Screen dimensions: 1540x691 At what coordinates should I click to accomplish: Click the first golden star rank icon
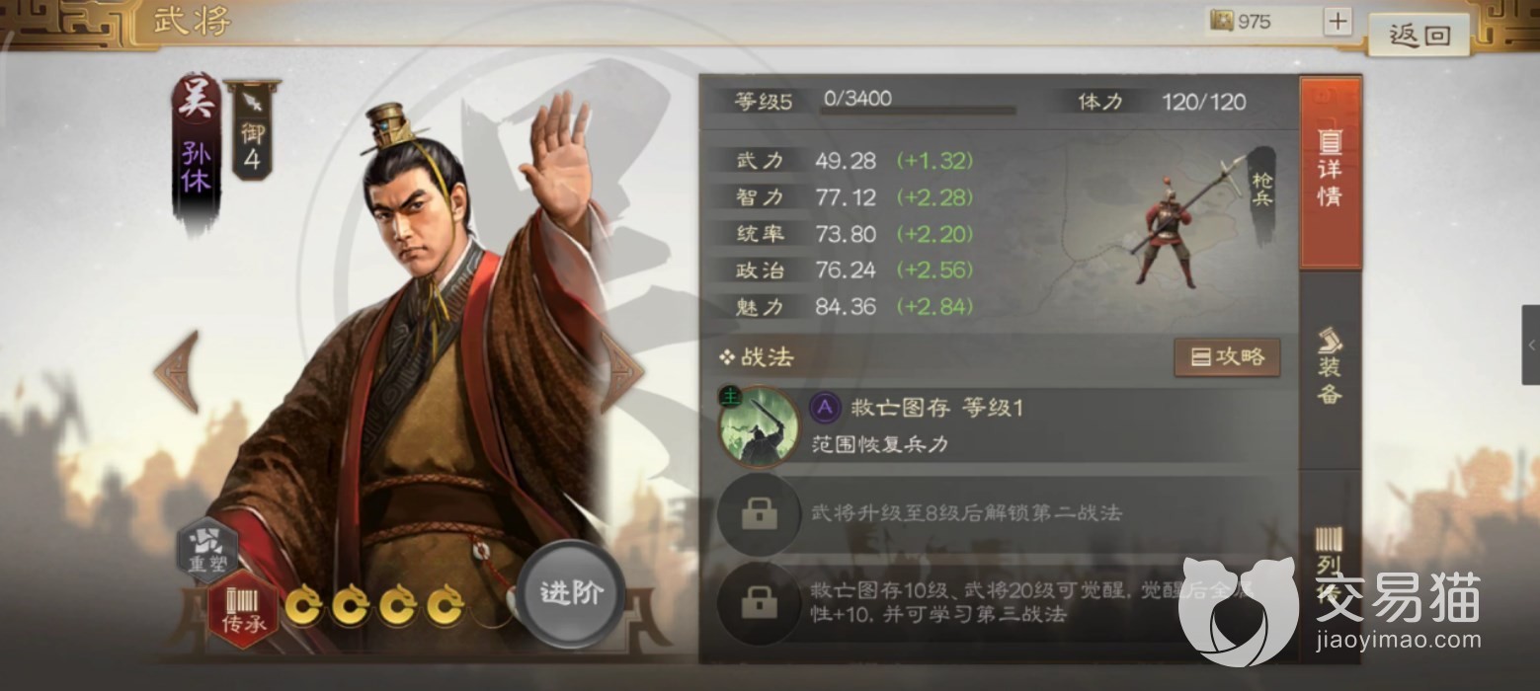(302, 607)
